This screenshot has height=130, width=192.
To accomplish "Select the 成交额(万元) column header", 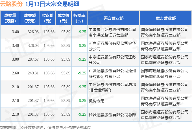I will 30,18.
